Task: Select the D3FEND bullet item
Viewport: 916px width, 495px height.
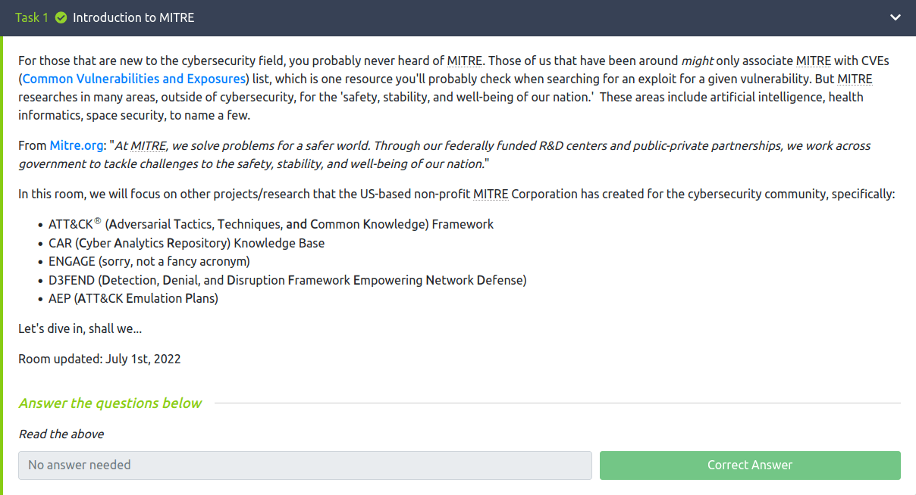Action: tap(281, 280)
